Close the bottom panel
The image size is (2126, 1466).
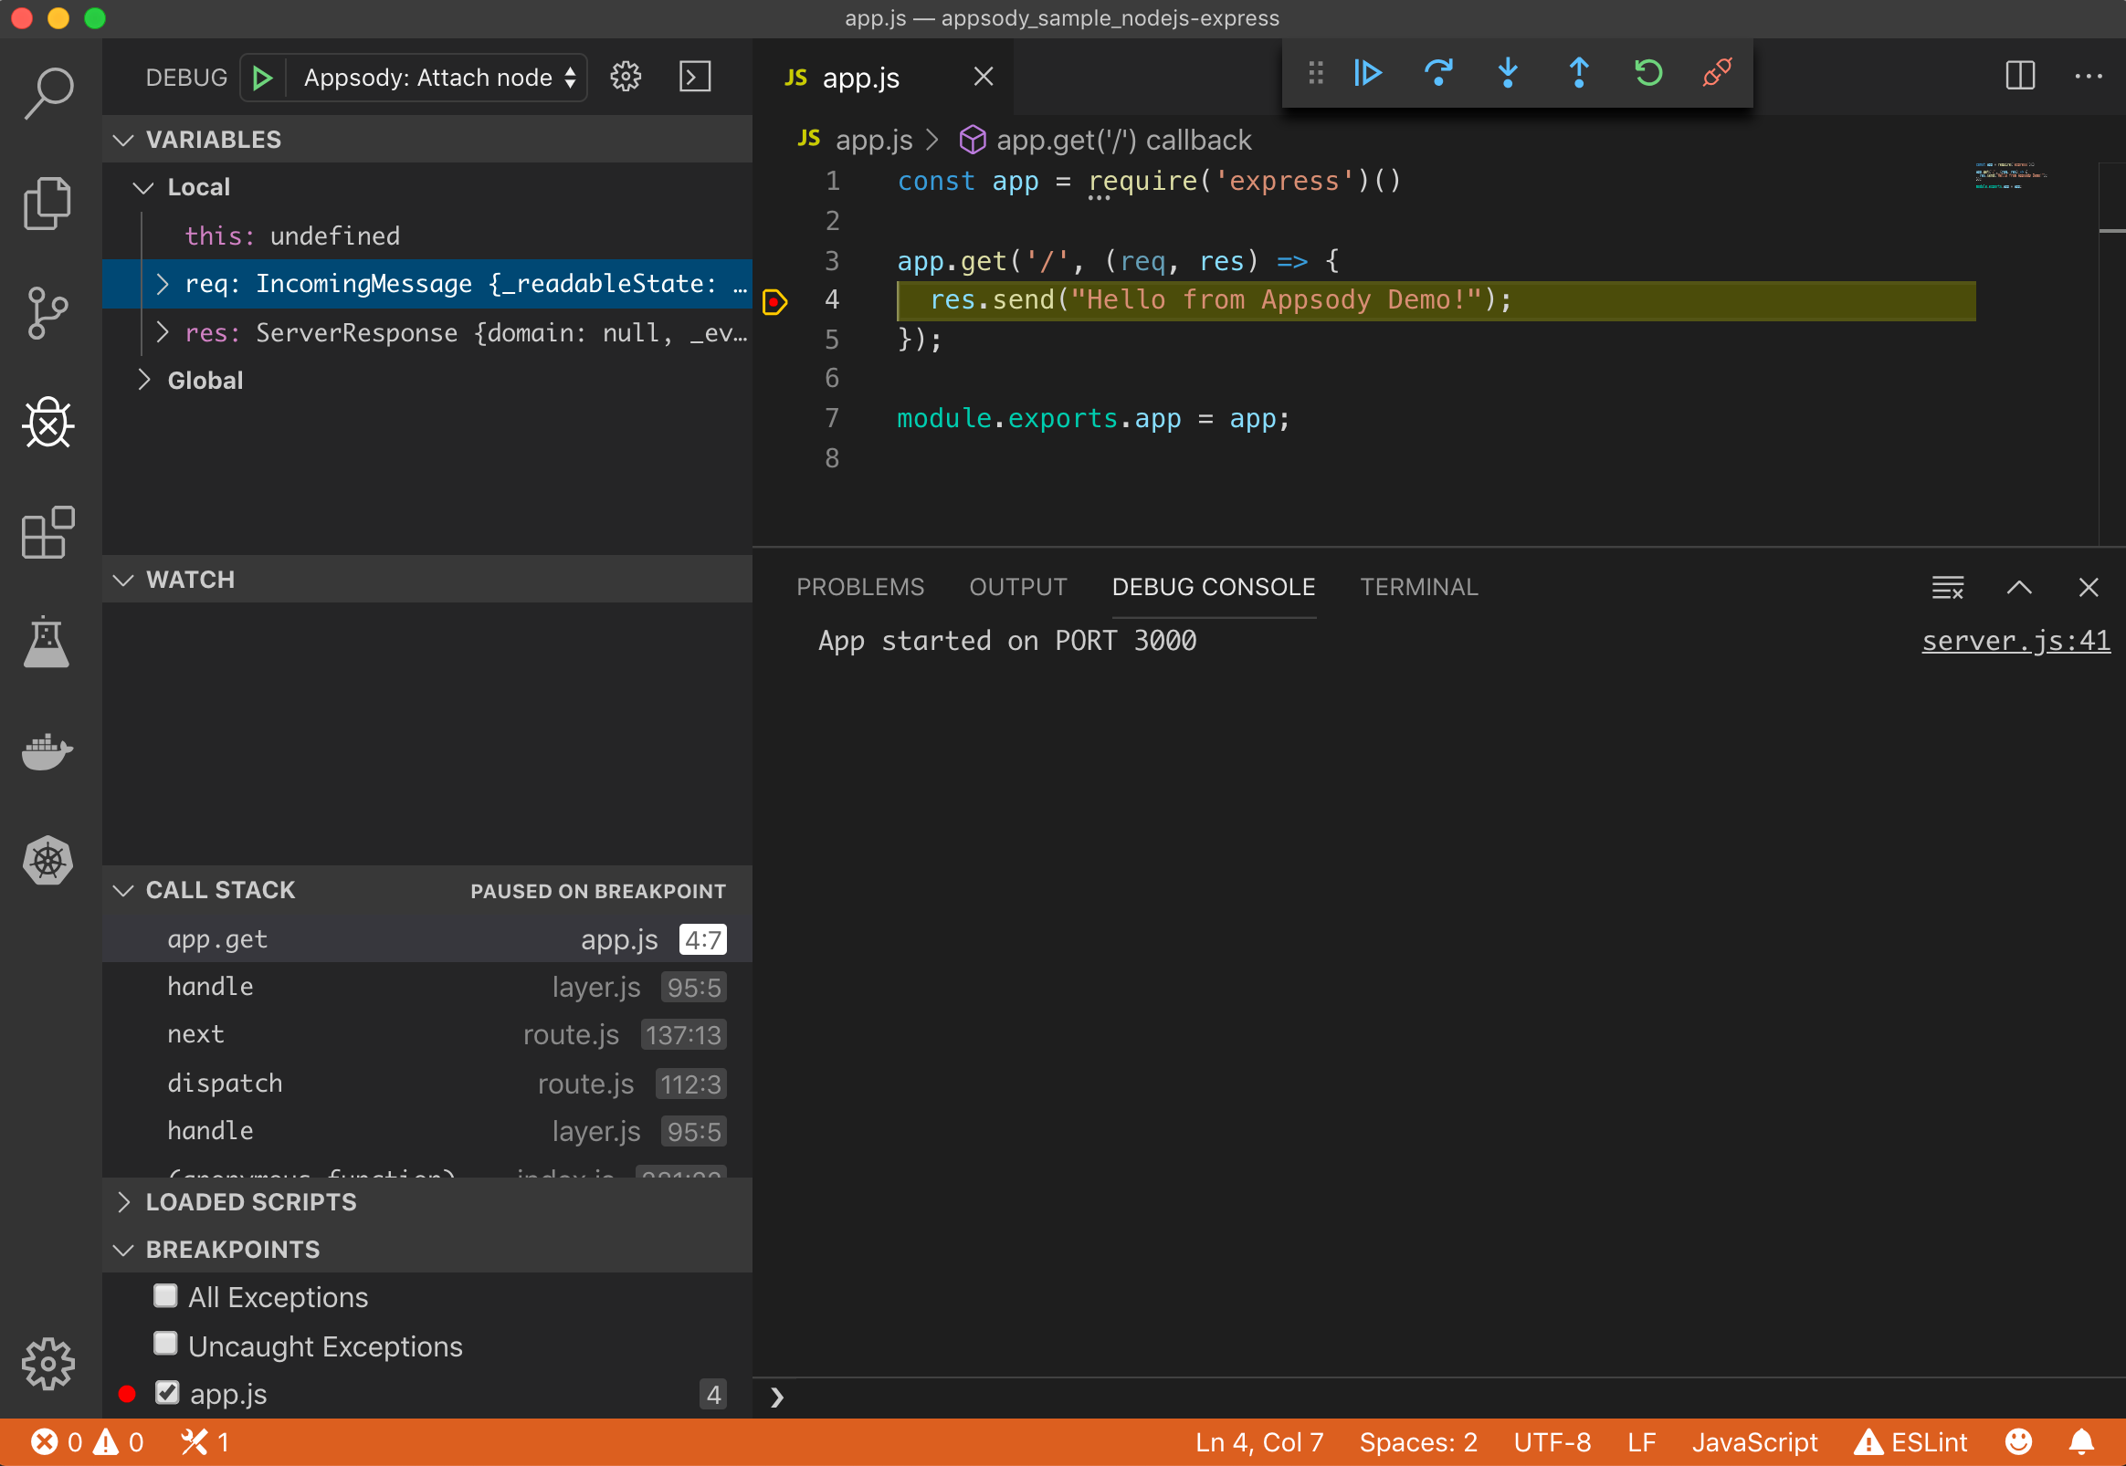click(x=2089, y=588)
